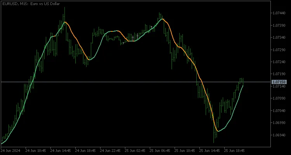Image resolution: width=291 pixels, height=155 pixels.
Task: Click the 1.07440 price axis label
Action: (x=279, y=13)
